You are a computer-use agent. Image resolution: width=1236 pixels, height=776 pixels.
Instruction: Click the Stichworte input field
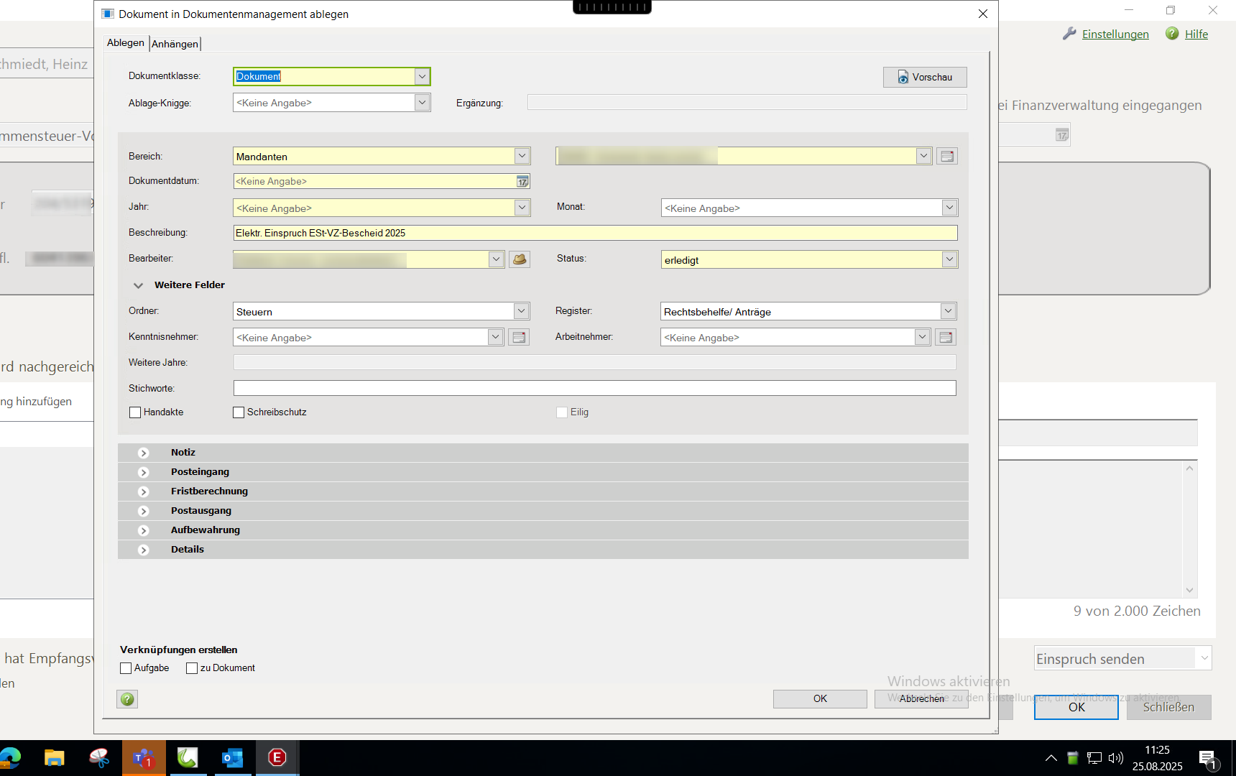point(594,389)
